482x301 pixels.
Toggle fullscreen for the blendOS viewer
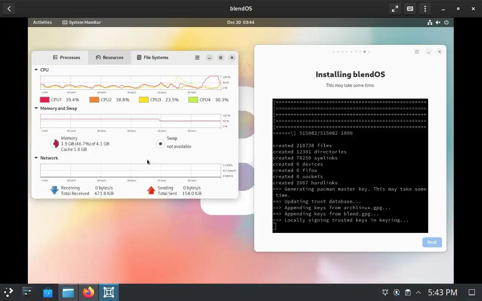point(395,9)
